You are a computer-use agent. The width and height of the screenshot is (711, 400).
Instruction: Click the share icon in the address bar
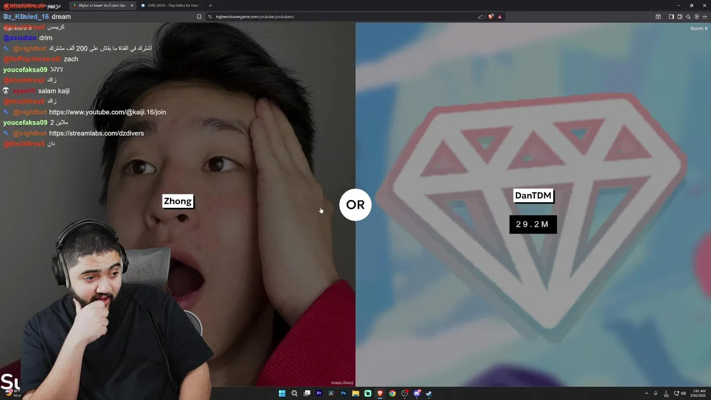(x=480, y=17)
